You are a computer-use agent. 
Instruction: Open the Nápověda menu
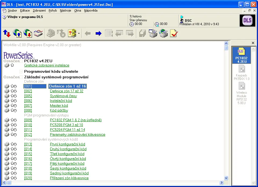pos(91,10)
